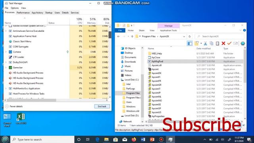Open the Control Panel desktop icon
The height and width of the screenshot is (143, 254).
click(7, 120)
